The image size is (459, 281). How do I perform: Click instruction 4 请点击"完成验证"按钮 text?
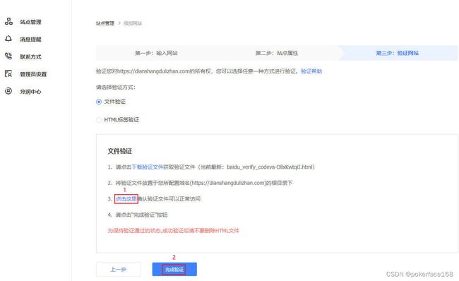[x=141, y=215]
